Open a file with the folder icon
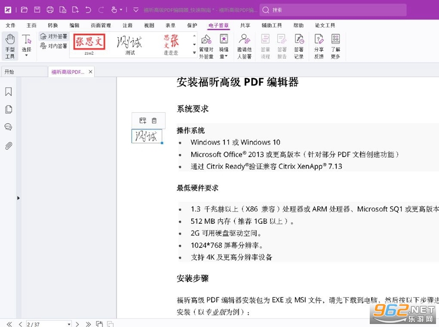 pos(24,10)
